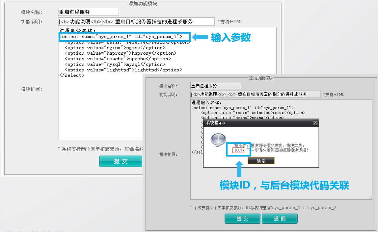Click the 返回 button on the back form
This screenshot has width=378, height=232.
[280, 218]
